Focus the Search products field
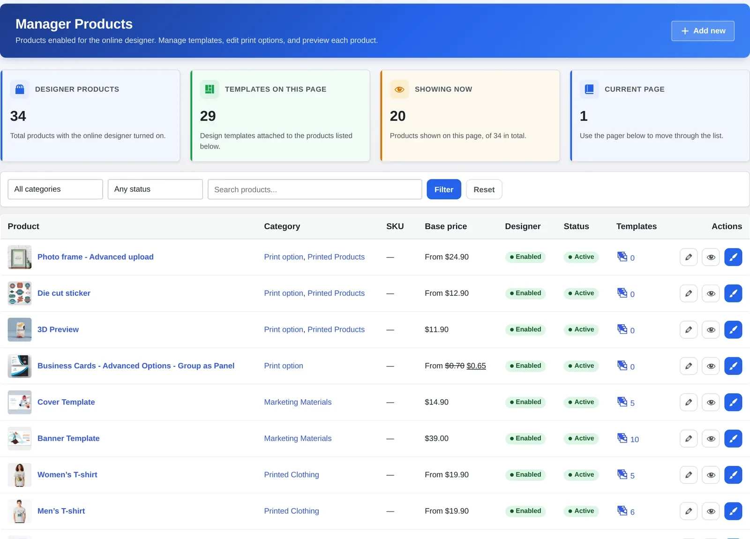 point(315,189)
